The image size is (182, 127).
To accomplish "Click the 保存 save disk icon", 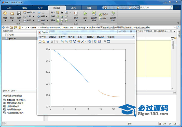I will point(19,13).
